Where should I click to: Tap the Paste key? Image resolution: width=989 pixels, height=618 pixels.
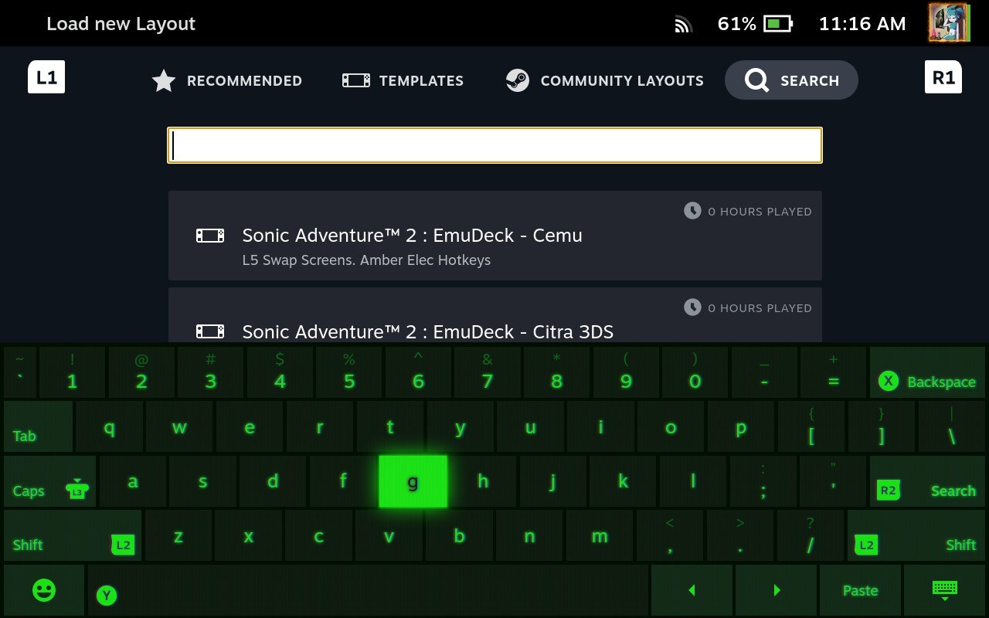[860, 590]
